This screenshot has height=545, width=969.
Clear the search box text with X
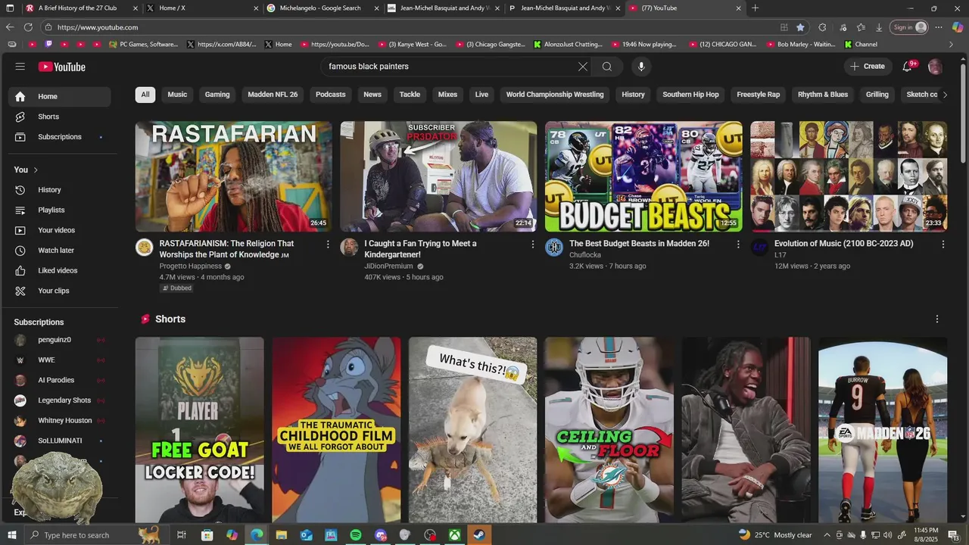582,67
